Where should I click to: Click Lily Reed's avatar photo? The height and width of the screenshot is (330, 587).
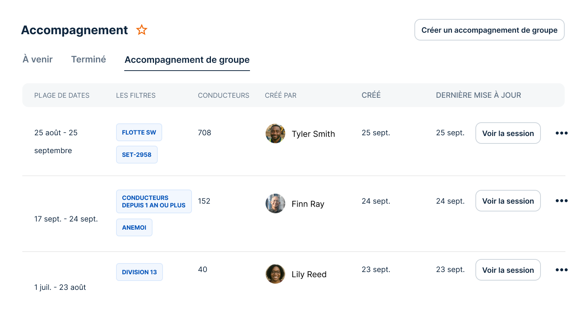(275, 274)
